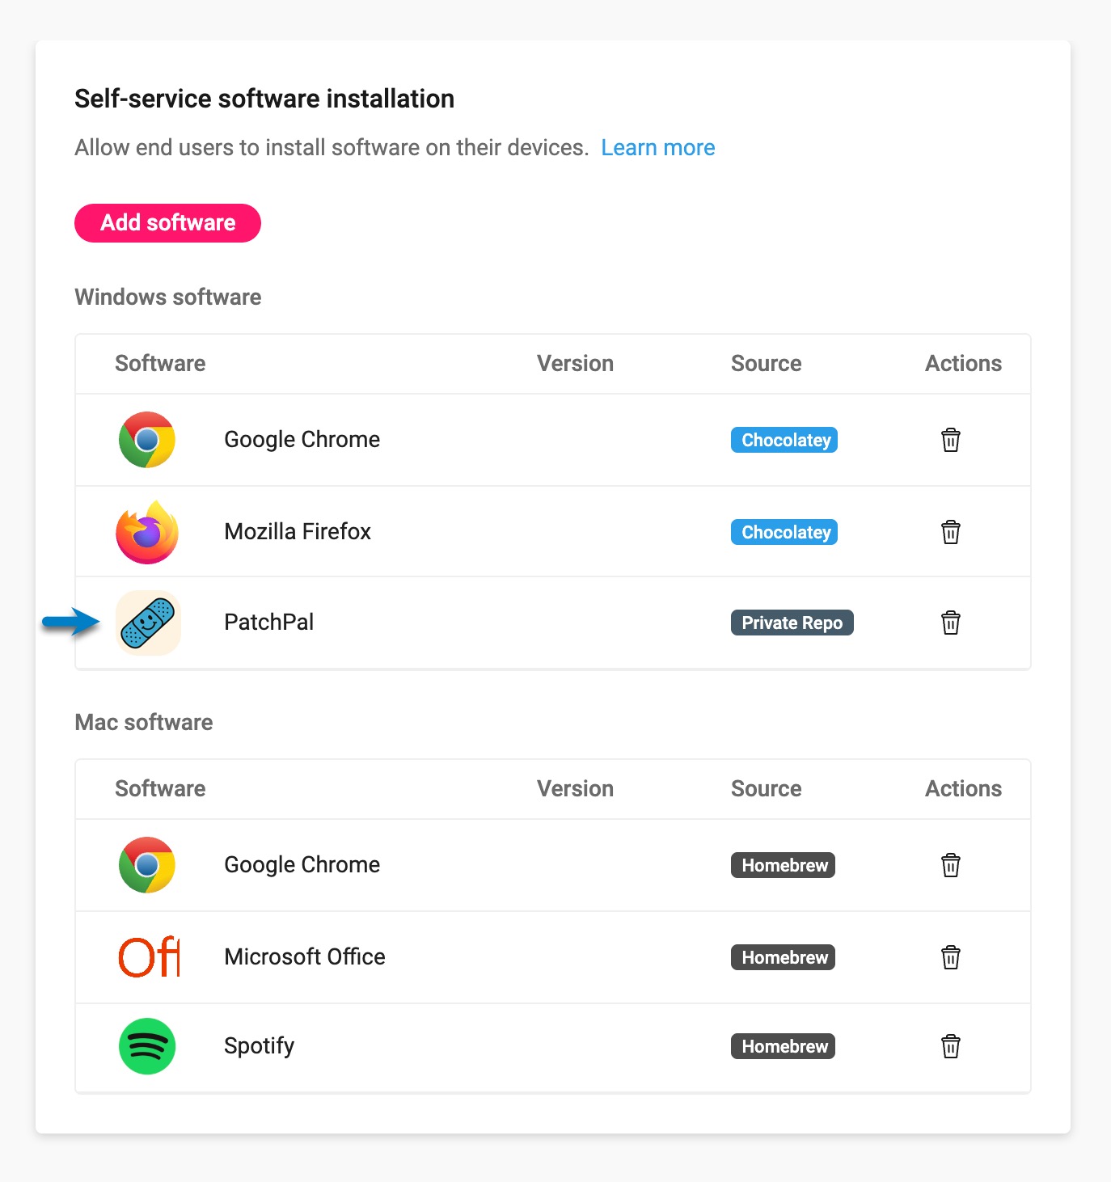Click the Chocolatey badge for Mozilla Firefox

tap(784, 532)
